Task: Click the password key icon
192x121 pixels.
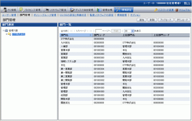Action: click(156, 10)
